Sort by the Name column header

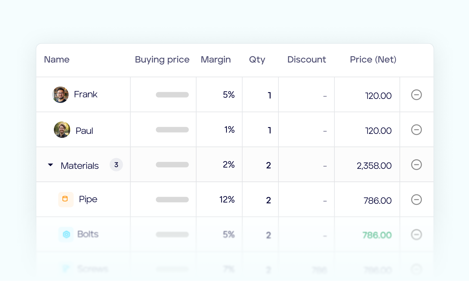point(57,60)
